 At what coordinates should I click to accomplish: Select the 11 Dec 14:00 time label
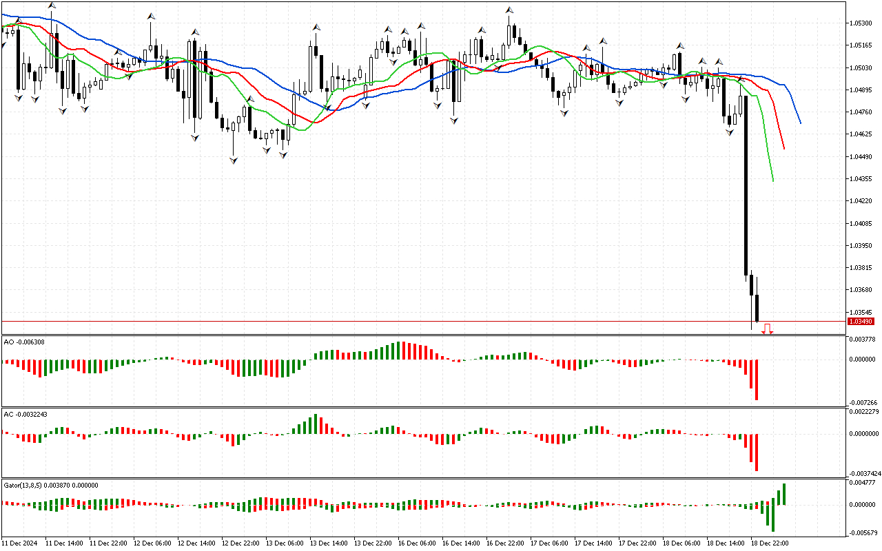65,543
